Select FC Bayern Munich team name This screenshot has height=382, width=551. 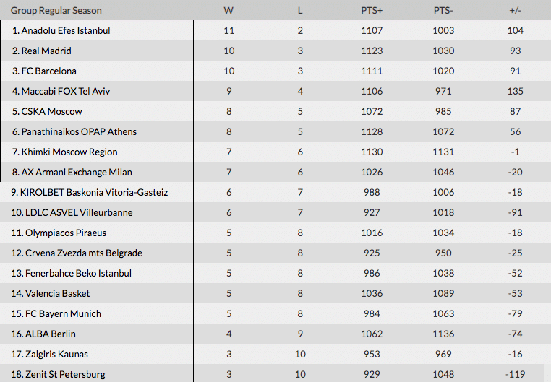61,314
